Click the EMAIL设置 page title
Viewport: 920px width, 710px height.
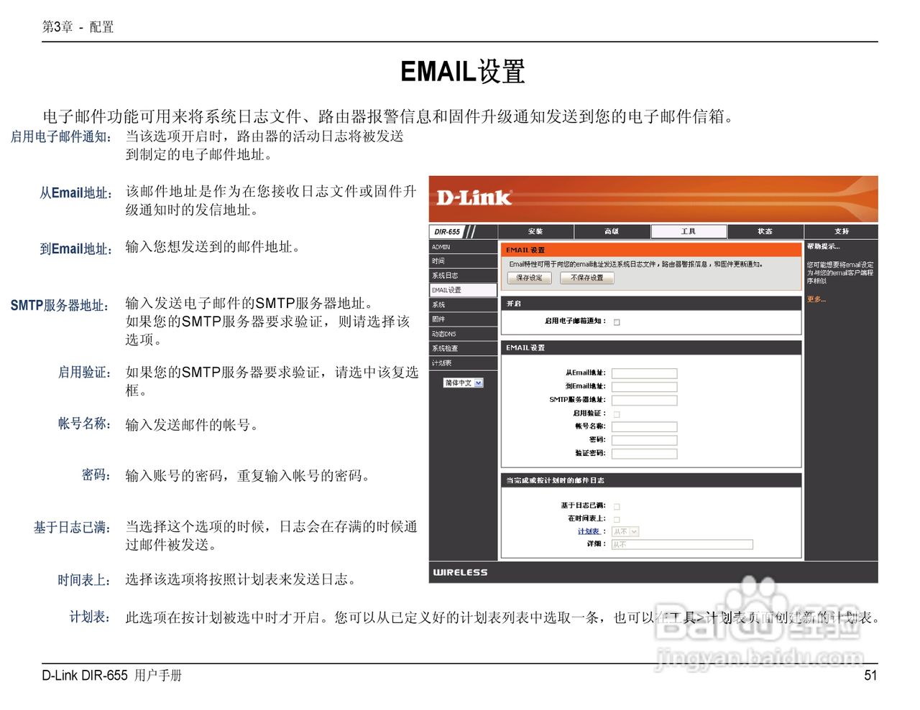[462, 72]
